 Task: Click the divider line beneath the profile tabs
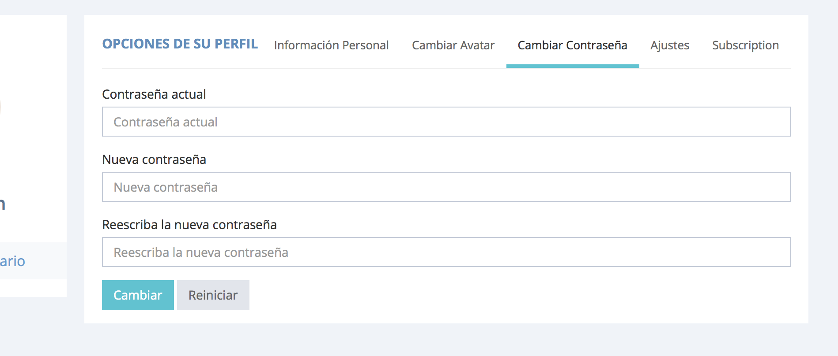point(397,68)
